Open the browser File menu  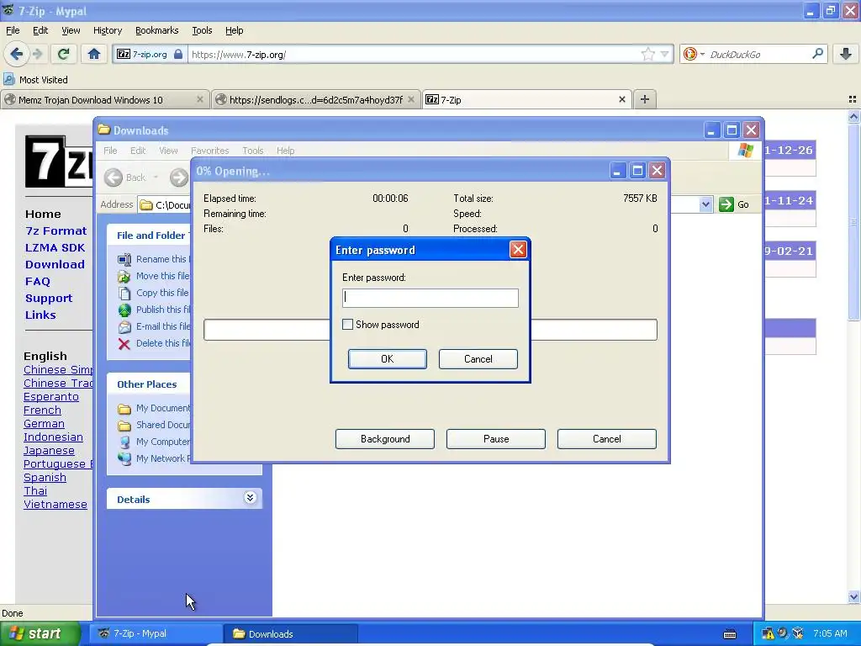13,30
